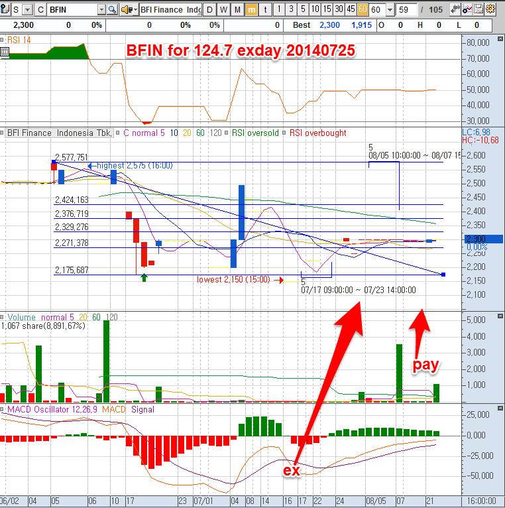
Task: Click the green buy arrow marker below candles
Action: point(144,278)
